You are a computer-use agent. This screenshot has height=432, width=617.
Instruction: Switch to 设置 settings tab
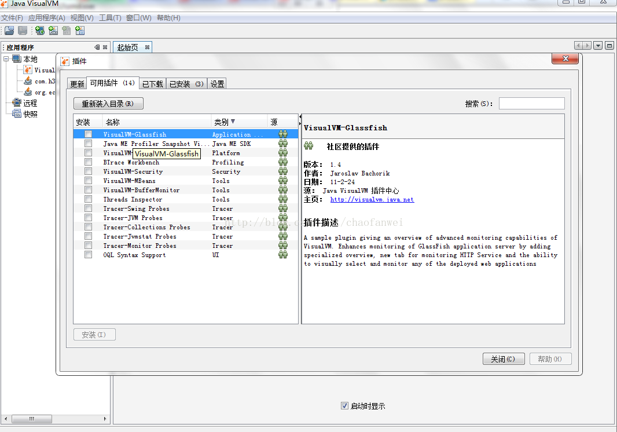[217, 84]
